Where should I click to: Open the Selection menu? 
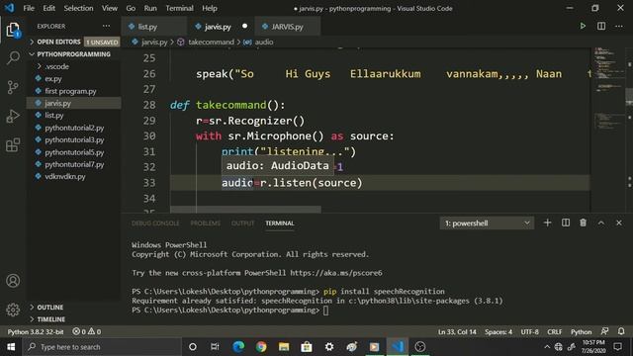pos(78,8)
